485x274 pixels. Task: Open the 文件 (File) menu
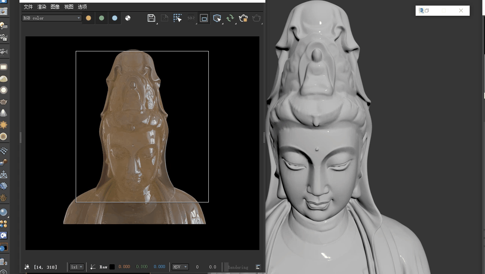click(28, 7)
